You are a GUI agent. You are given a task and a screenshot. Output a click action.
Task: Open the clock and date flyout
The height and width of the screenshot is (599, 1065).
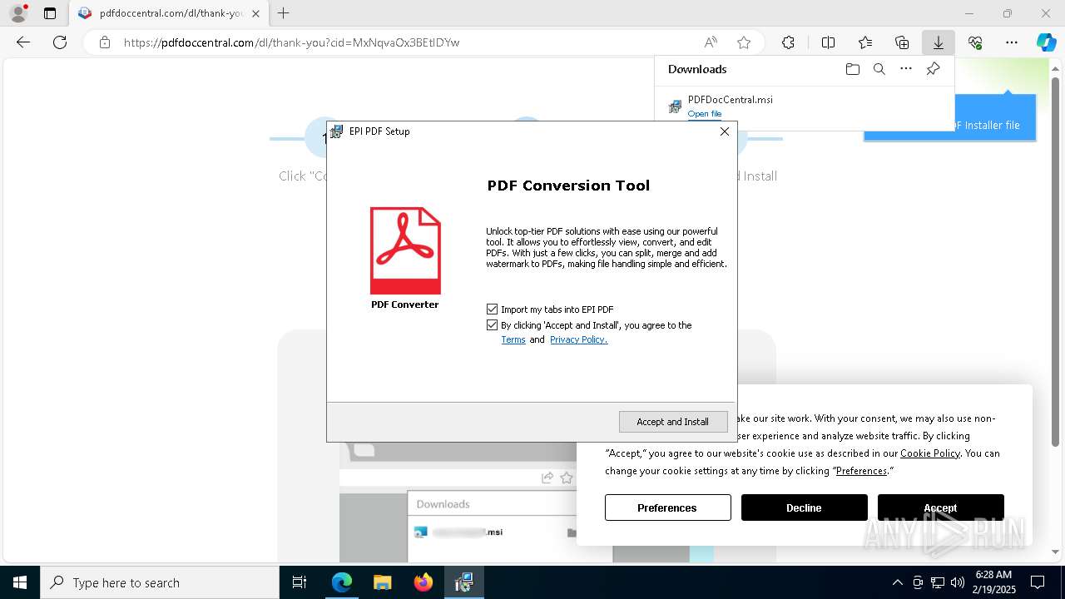click(x=993, y=582)
